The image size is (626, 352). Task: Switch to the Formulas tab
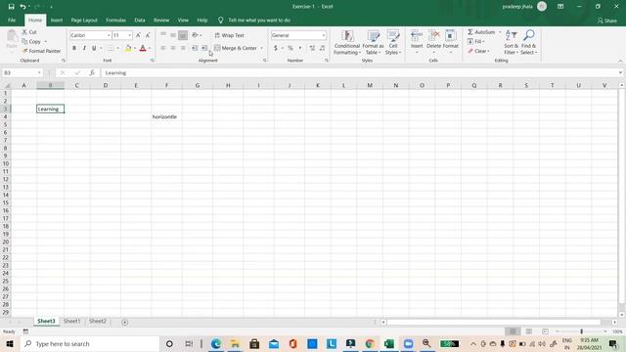point(115,20)
